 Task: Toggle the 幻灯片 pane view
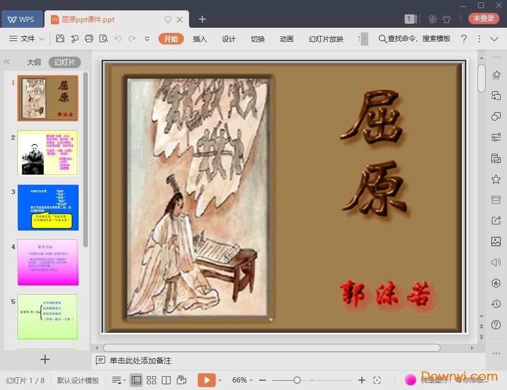pyautogui.click(x=64, y=62)
